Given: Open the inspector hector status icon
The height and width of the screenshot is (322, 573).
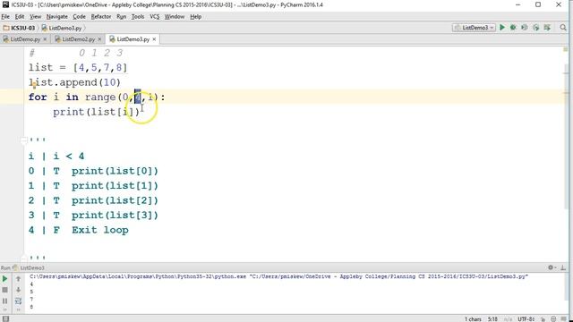Looking at the screenshot, I should [553, 319].
